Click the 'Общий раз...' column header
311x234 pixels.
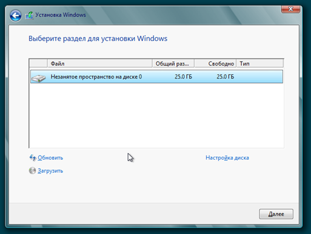tap(173, 63)
